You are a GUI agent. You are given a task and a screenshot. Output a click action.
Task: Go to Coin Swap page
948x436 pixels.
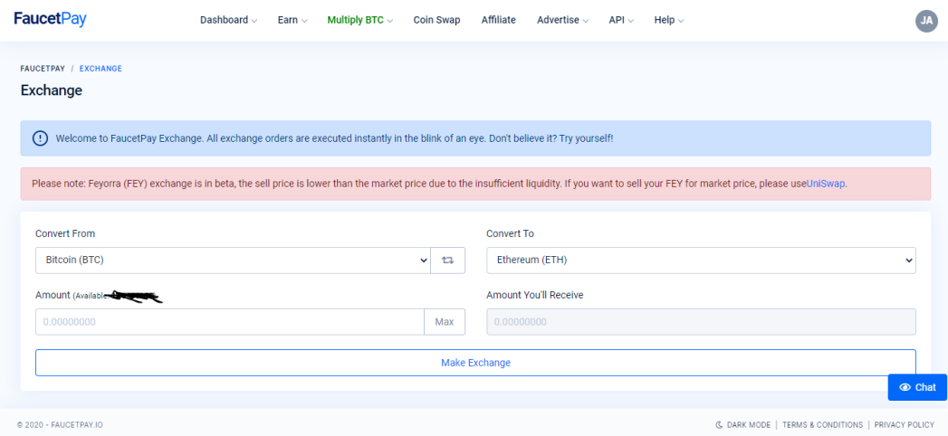(436, 20)
